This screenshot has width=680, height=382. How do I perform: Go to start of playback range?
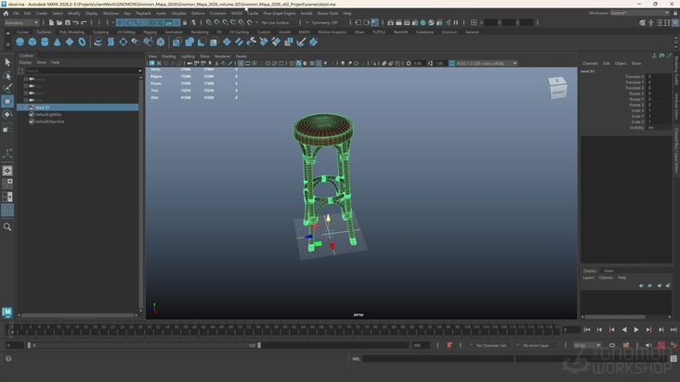[x=587, y=330]
